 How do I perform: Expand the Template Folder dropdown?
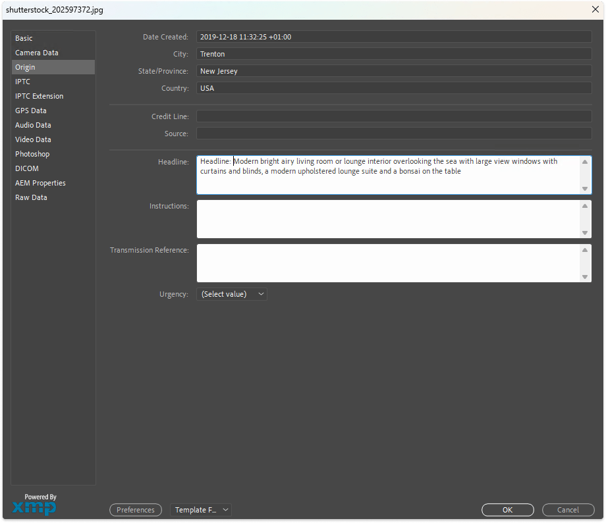click(x=201, y=510)
